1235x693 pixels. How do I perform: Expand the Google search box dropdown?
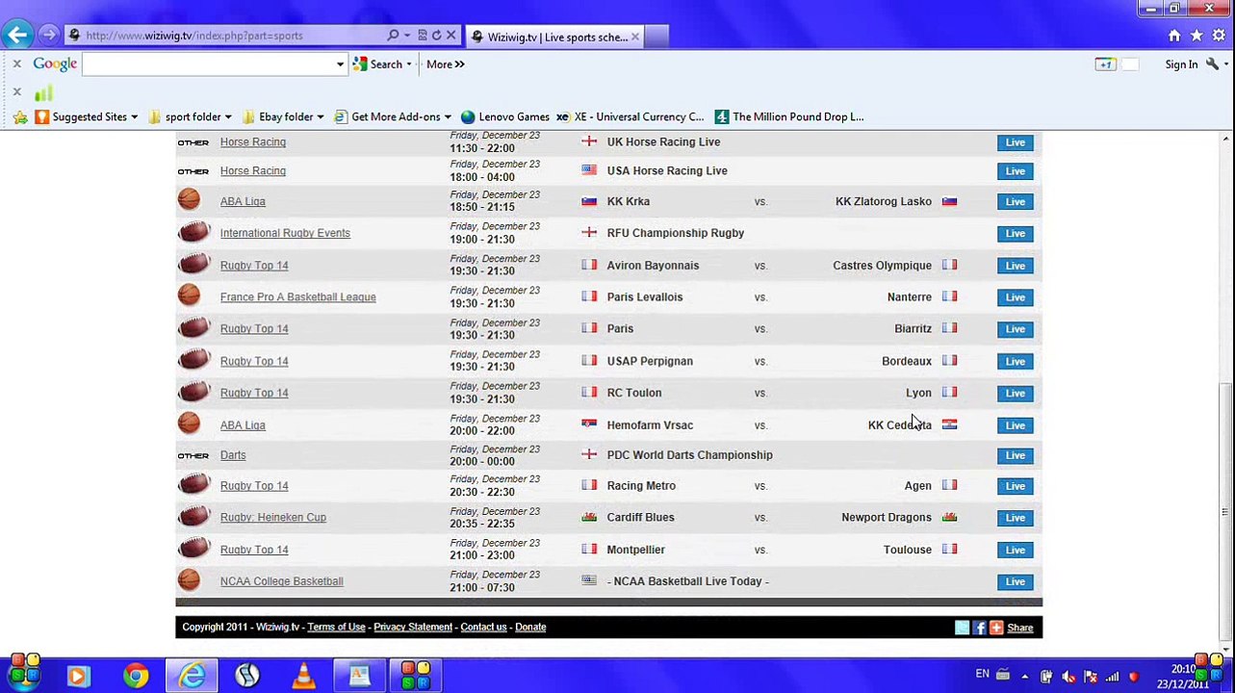pyautogui.click(x=340, y=64)
